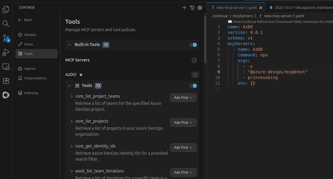Click the Continue extension icon in activity bar
Image resolution: width=333 pixels, height=179 pixels.
6,95
